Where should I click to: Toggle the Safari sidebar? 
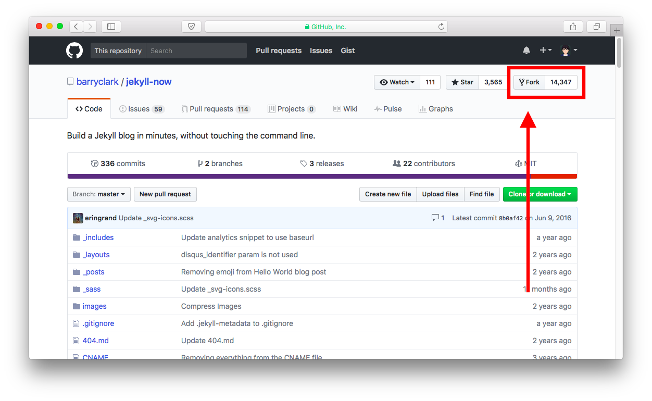coord(111,27)
